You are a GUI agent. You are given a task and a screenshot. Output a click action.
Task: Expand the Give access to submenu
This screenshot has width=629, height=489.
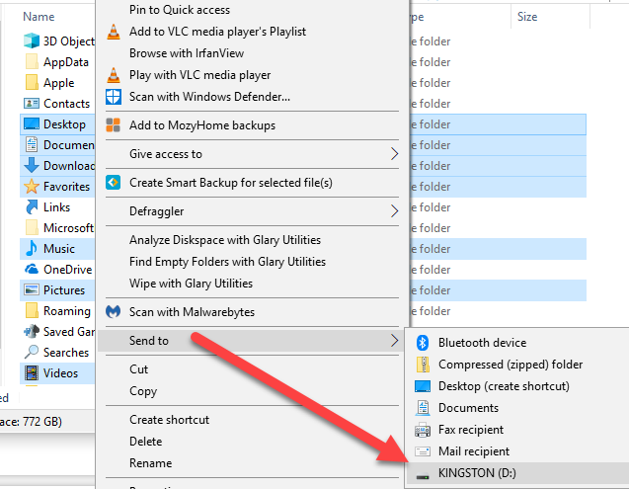pos(394,154)
